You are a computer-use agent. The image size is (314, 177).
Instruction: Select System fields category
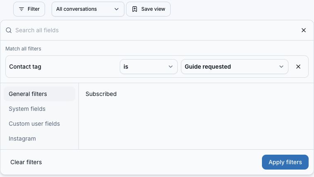tap(40, 109)
